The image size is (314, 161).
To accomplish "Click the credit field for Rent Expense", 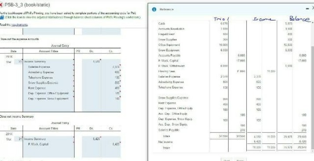I will pyautogui.click(x=111, y=88).
